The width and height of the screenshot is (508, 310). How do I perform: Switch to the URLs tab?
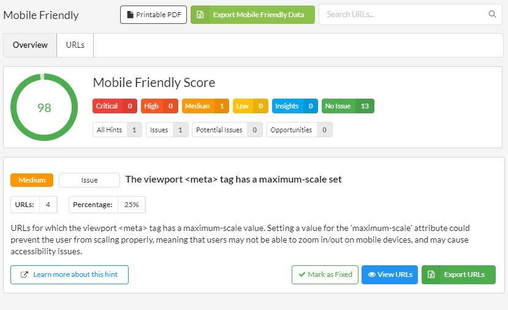click(75, 45)
